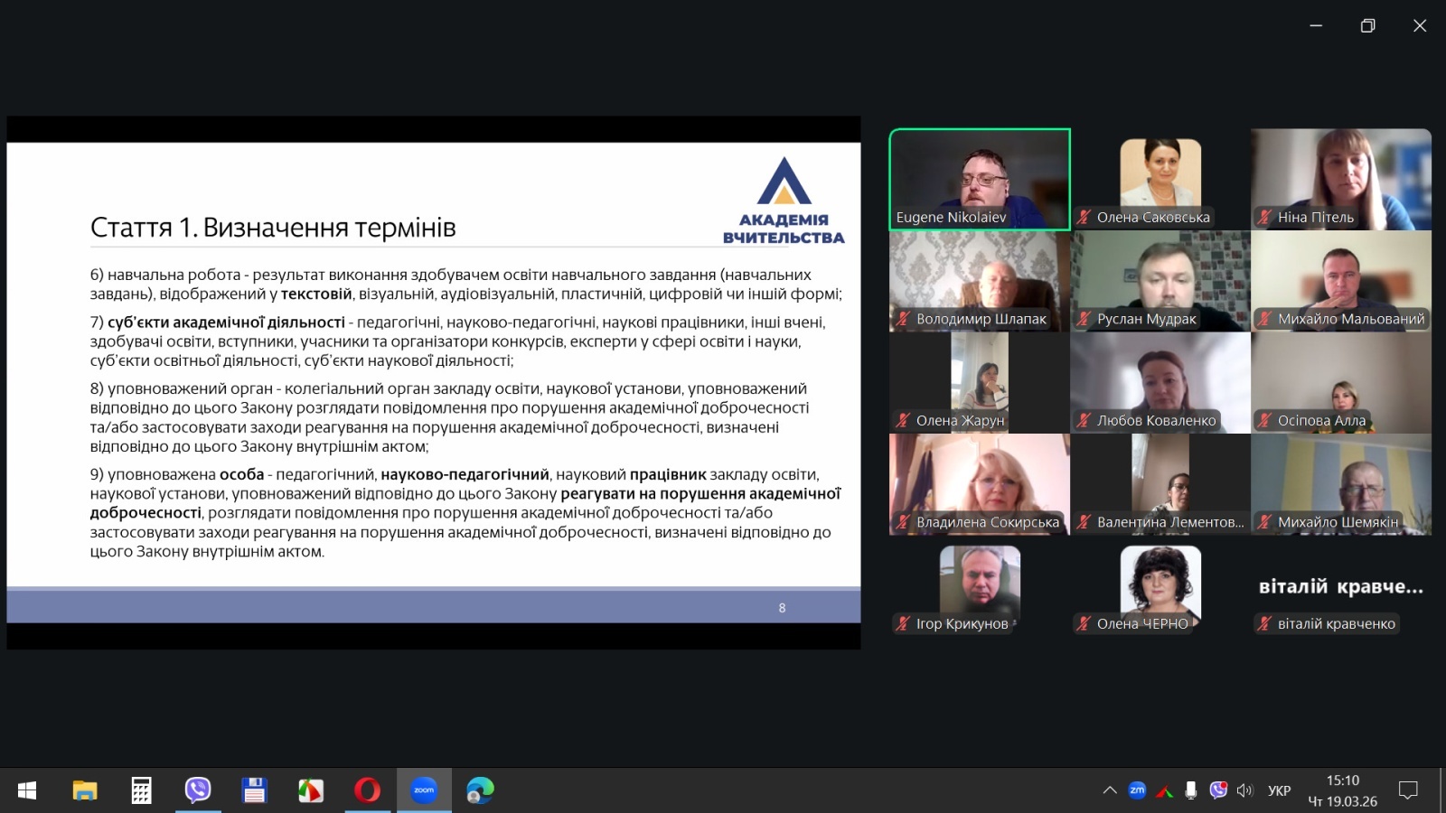This screenshot has width=1446, height=813.
Task: Click muted microphone icon beside Руслан Мудрак
Action: coord(1084,319)
